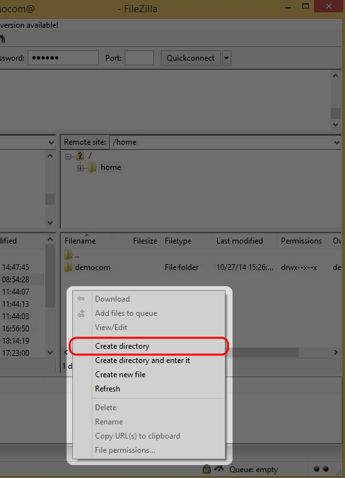Screen dimensions: 345x478
Task: Choose Copy URL(s) to clipboard
Action: (149, 436)
